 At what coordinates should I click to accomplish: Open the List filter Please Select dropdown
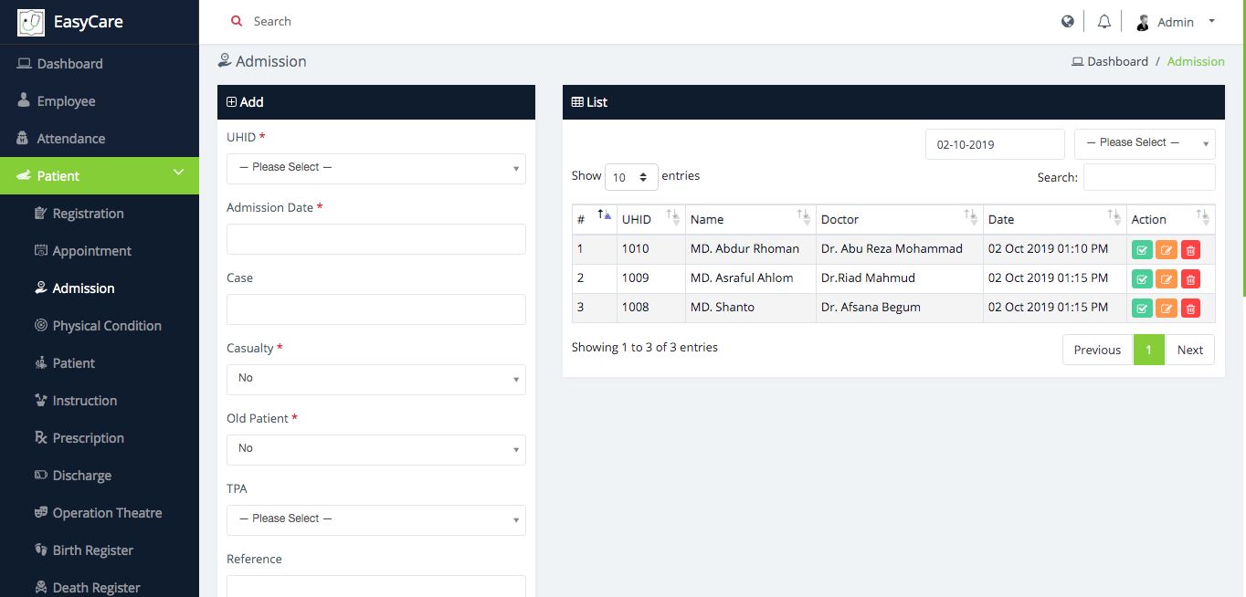pyautogui.click(x=1145, y=143)
